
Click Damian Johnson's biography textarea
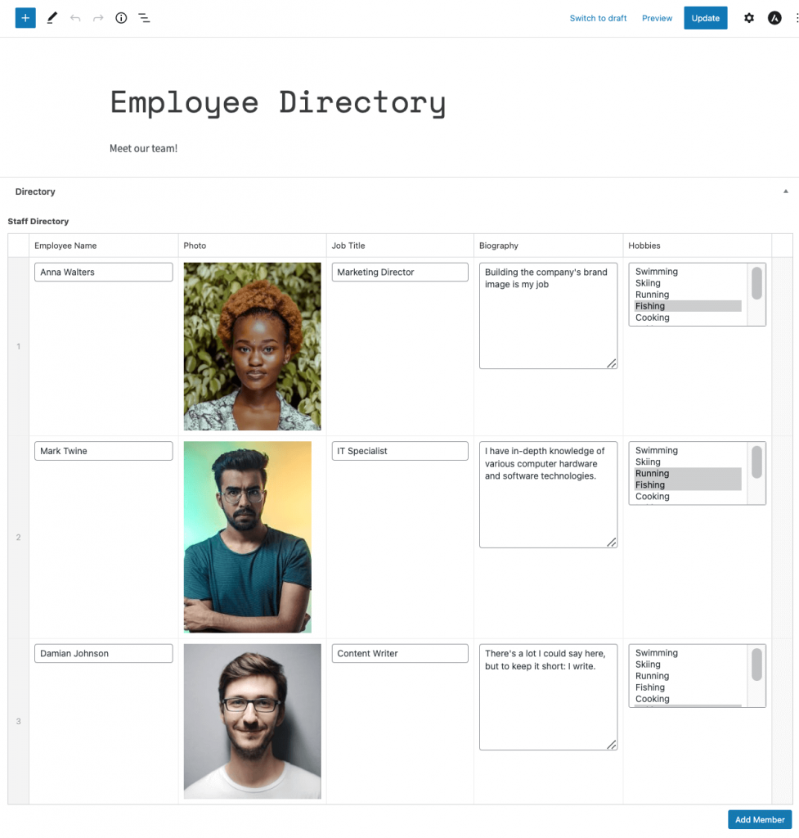click(549, 697)
